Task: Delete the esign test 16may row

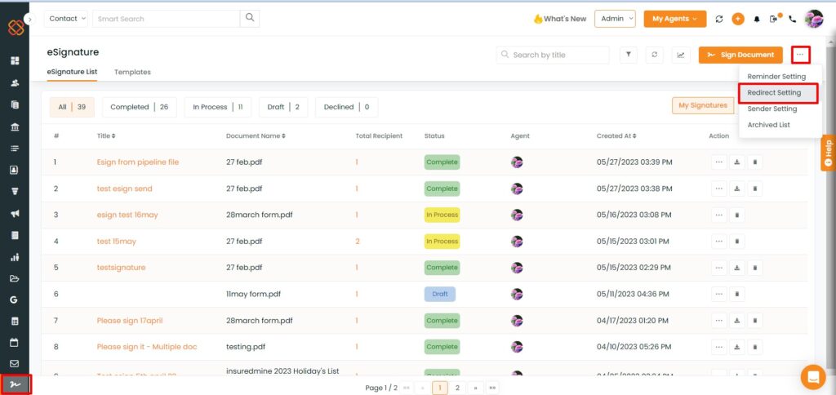Action: click(737, 215)
